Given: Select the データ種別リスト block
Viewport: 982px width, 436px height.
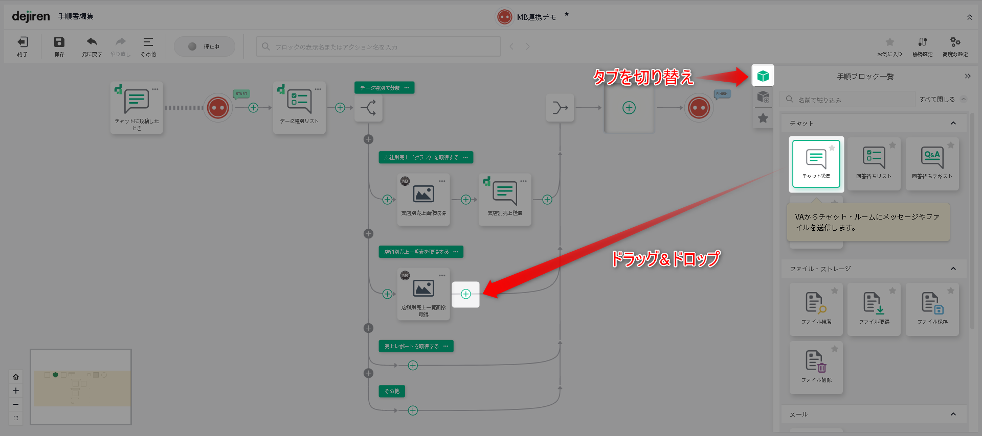Looking at the screenshot, I should click(299, 108).
